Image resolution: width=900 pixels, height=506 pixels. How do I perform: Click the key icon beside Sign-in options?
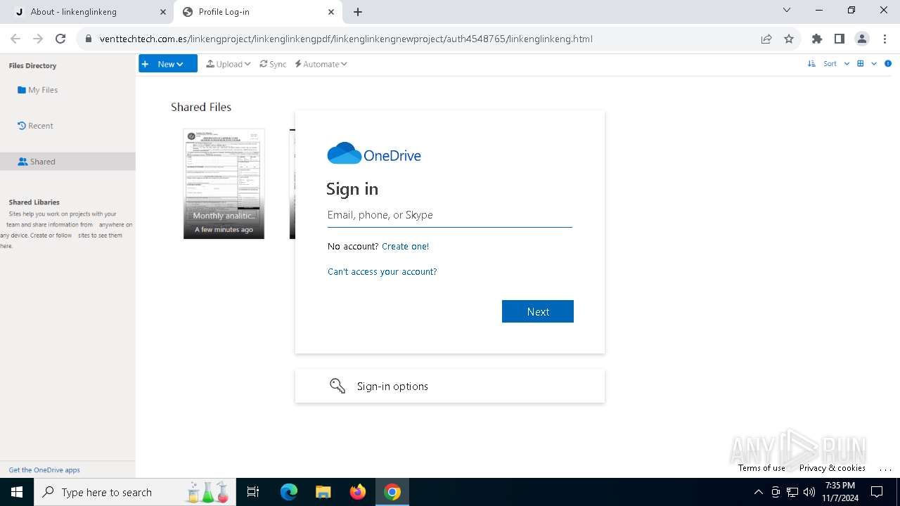[337, 386]
